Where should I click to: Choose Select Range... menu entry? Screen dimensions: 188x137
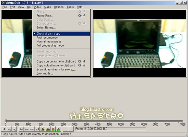click(x=61, y=28)
